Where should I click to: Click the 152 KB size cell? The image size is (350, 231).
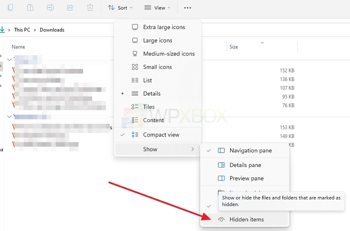[x=287, y=70]
